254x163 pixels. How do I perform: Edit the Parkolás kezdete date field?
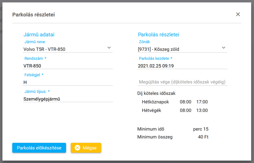click(182, 66)
